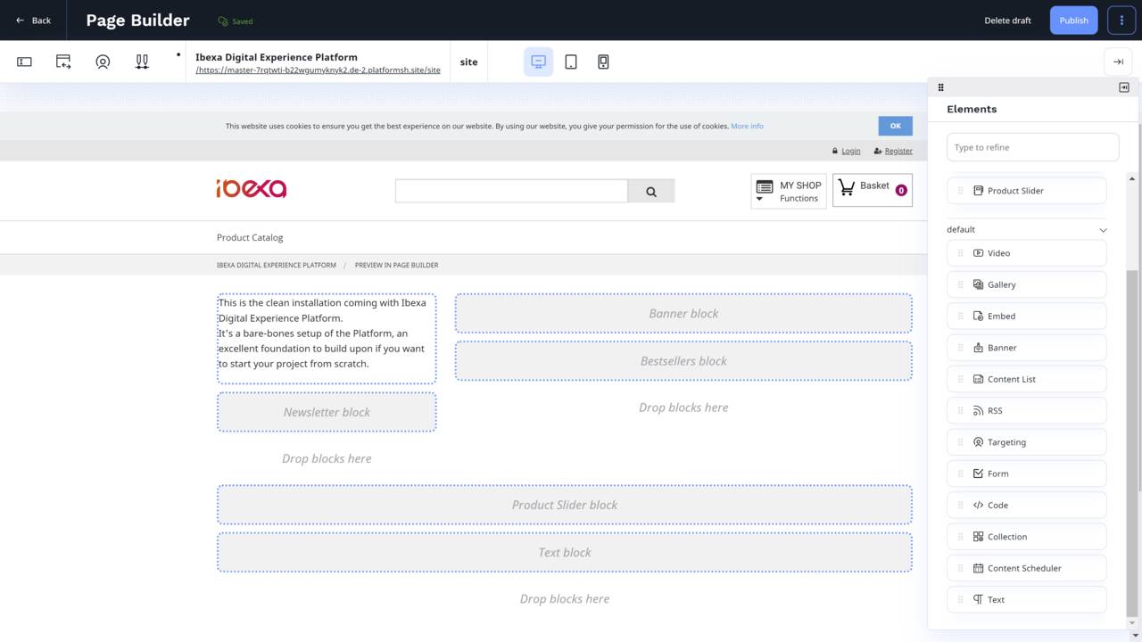Click the Elements panel scrollbar
Screen dimensions: 1142x642
click(1132, 442)
